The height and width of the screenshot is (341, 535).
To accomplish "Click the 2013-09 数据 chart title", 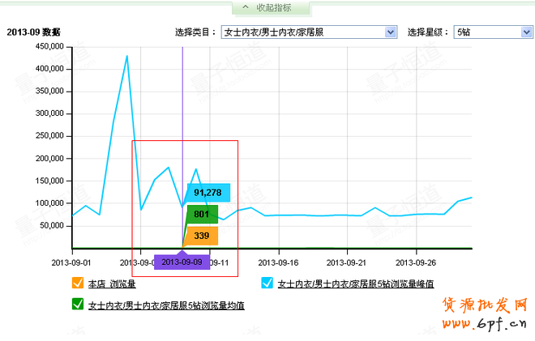I will [x=33, y=33].
